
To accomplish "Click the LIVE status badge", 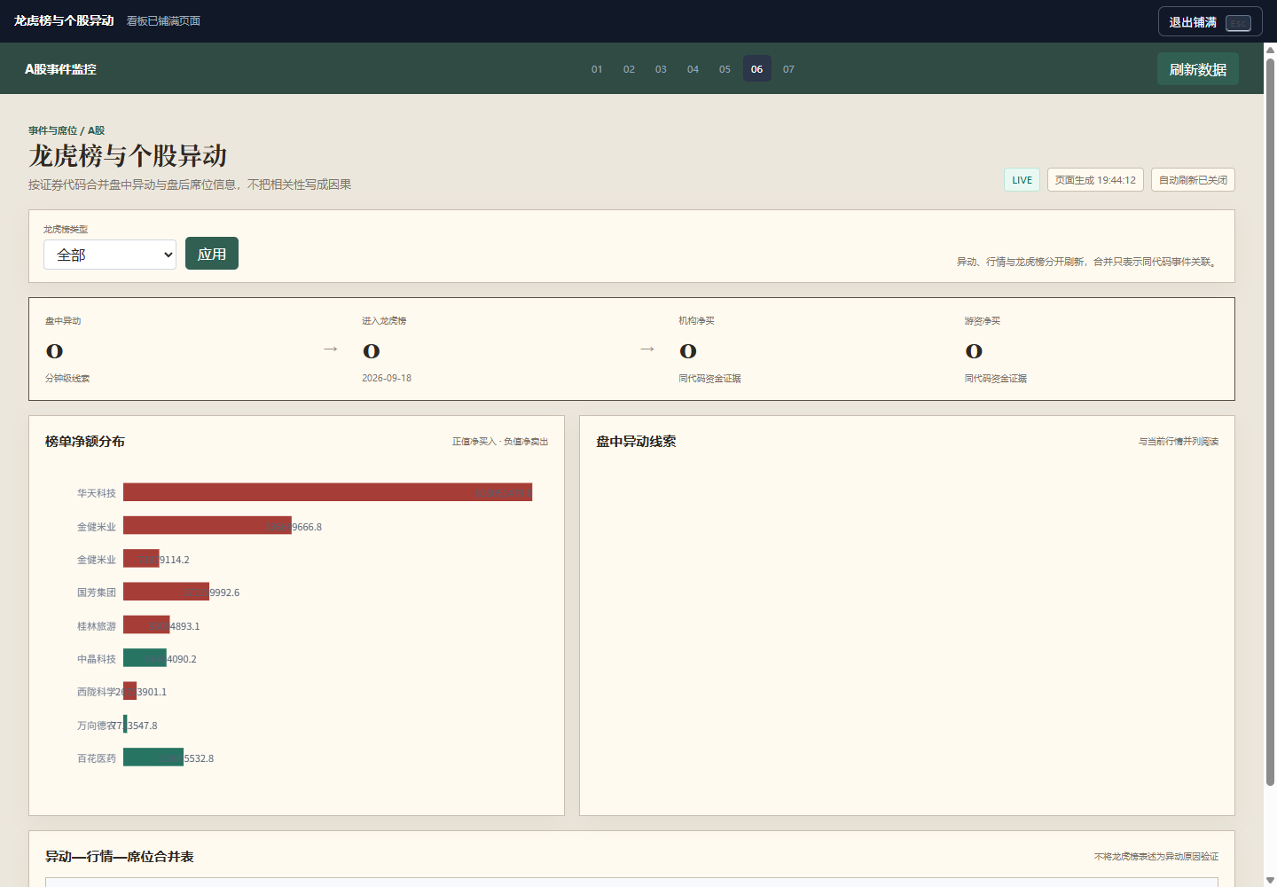I will pyautogui.click(x=1022, y=180).
